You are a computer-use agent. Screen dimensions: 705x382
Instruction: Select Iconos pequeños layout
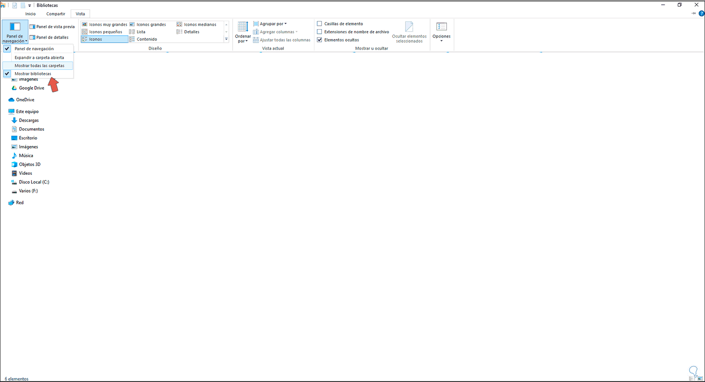click(102, 32)
